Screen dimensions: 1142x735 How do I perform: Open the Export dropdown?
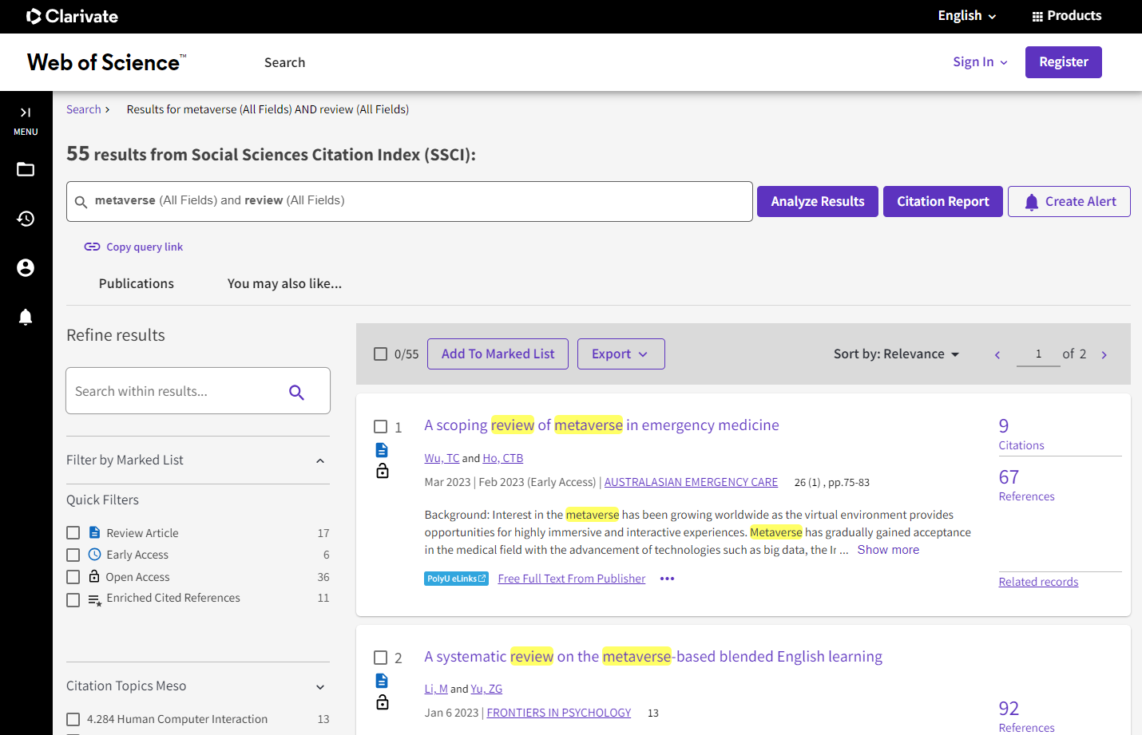(x=621, y=354)
